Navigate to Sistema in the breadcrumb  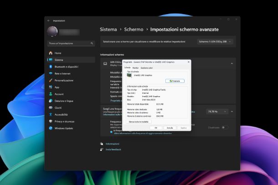point(108,30)
